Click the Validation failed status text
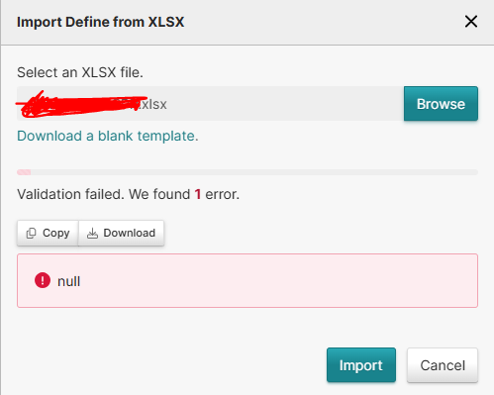This screenshot has width=494, height=395. (128, 194)
